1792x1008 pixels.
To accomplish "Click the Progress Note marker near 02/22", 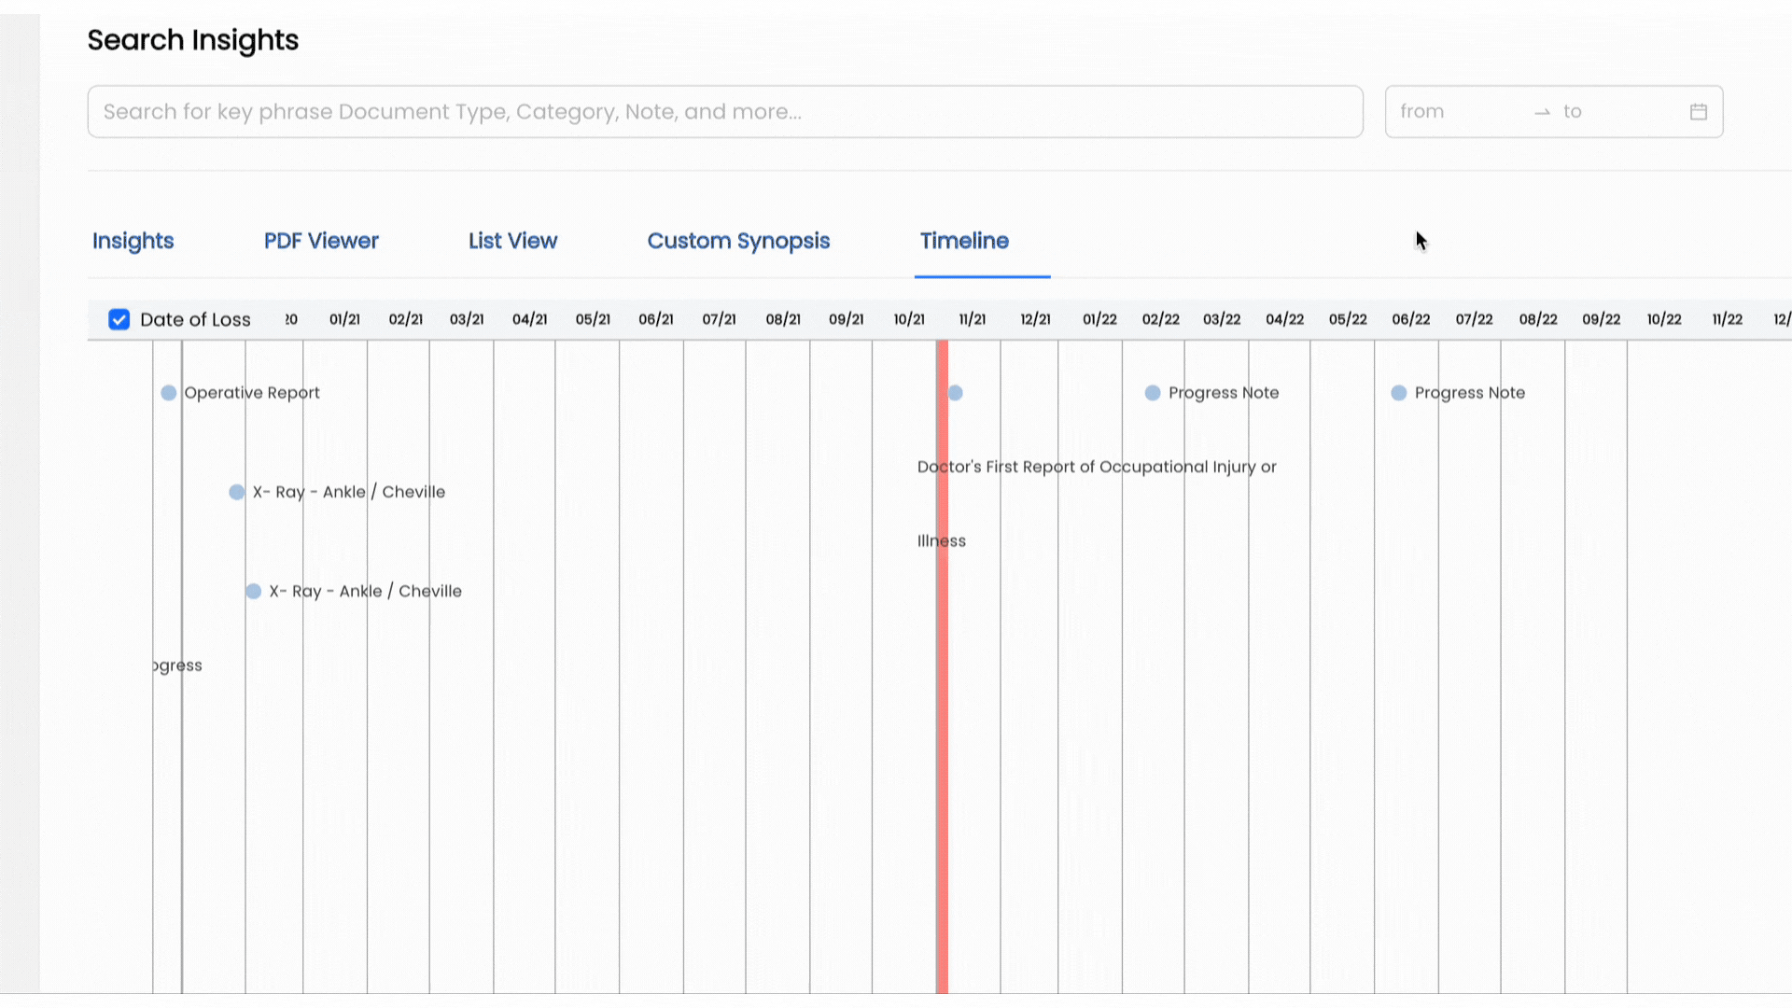I will click(1151, 393).
